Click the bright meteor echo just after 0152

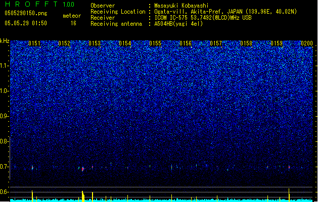click(83, 169)
